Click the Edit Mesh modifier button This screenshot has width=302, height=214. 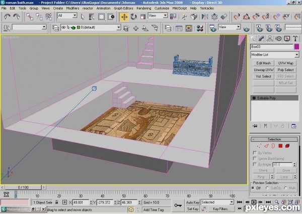tap(263, 63)
